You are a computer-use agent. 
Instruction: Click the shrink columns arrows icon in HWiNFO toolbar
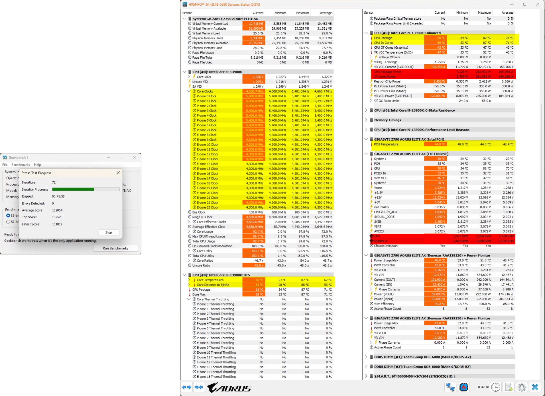[199, 387]
